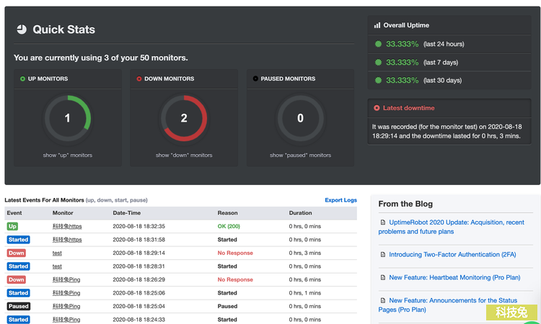Click the black Paused event badge

tap(18, 307)
